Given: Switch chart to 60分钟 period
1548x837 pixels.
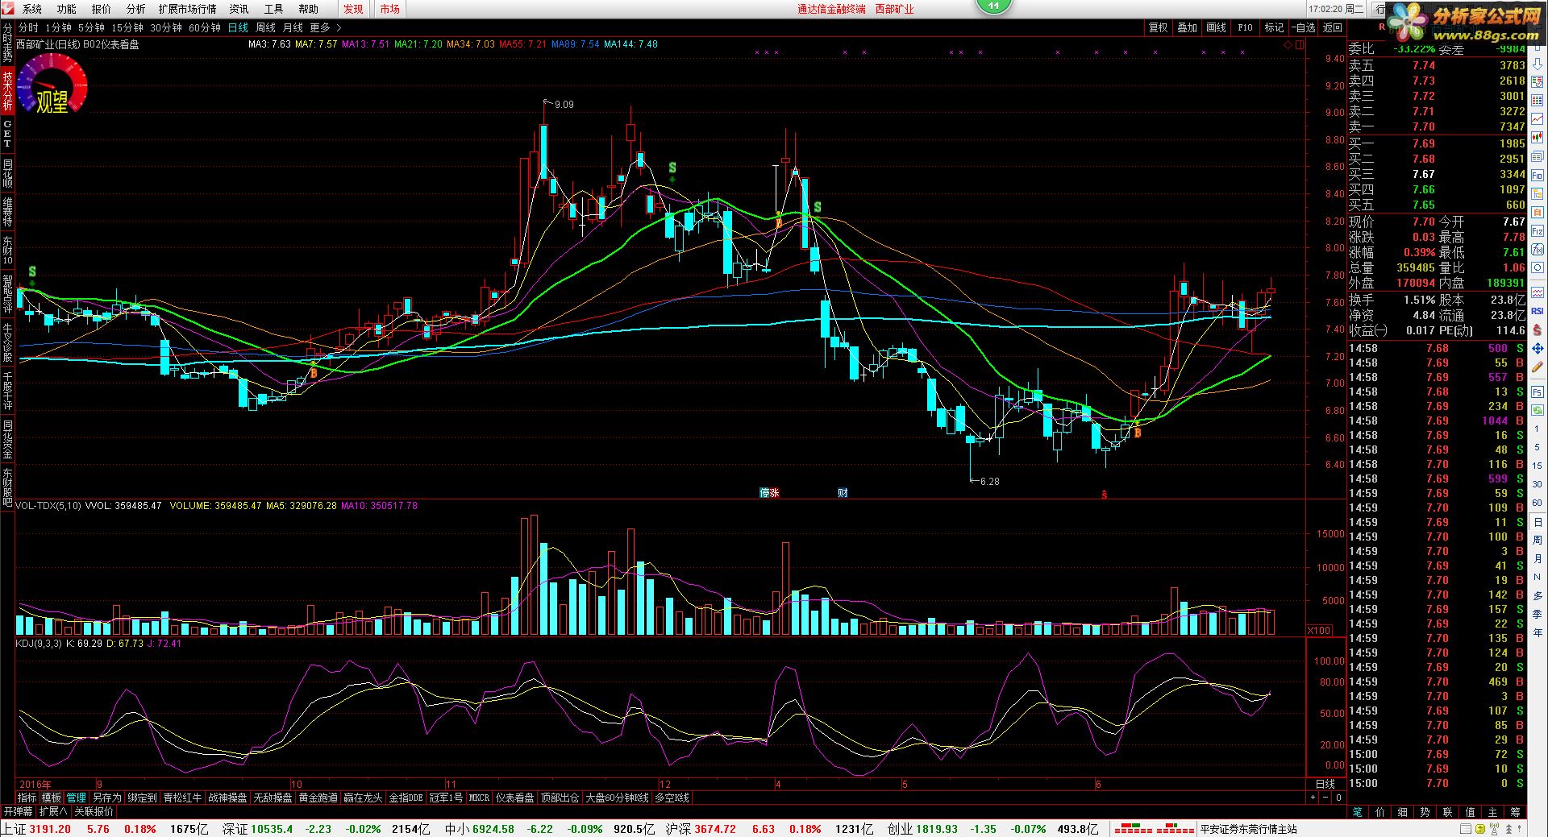Looking at the screenshot, I should [x=205, y=27].
